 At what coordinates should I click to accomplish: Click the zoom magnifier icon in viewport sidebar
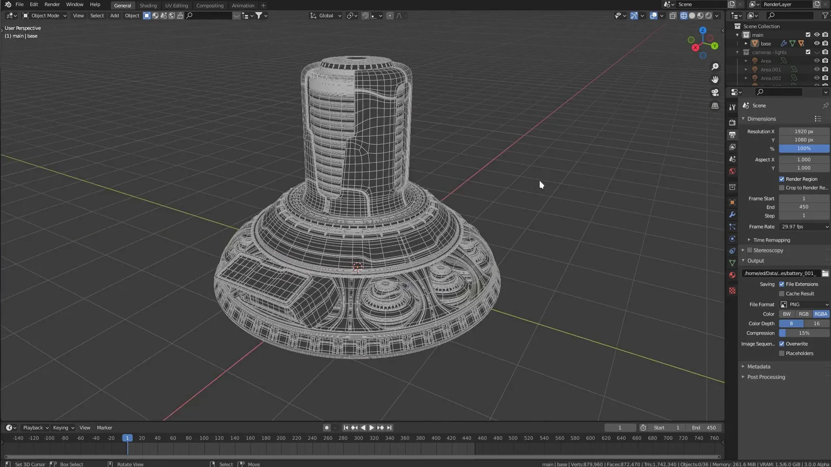715,66
